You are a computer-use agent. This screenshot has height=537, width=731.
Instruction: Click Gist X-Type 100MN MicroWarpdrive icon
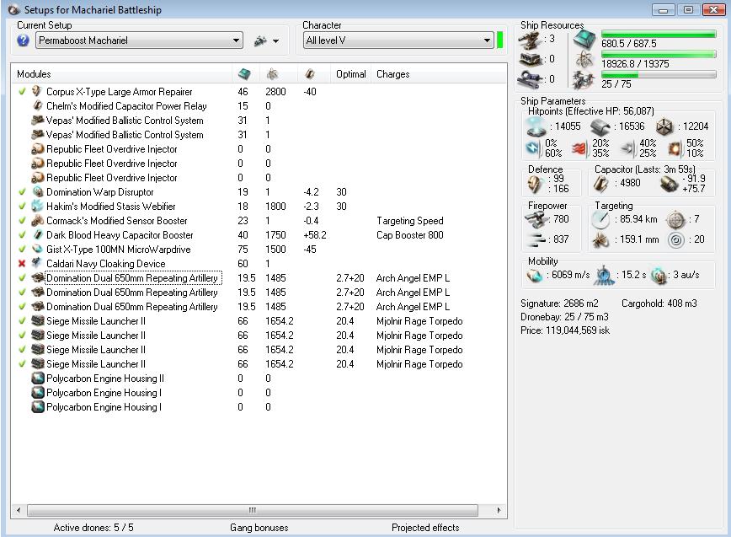(x=37, y=250)
